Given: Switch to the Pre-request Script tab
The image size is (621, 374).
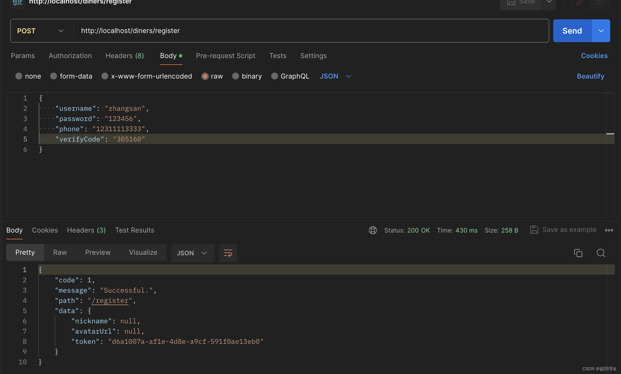Looking at the screenshot, I should coord(225,56).
